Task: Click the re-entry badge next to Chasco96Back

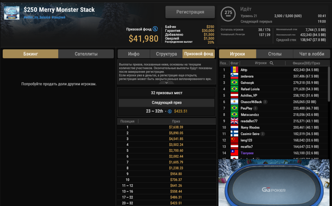Action: (265, 102)
